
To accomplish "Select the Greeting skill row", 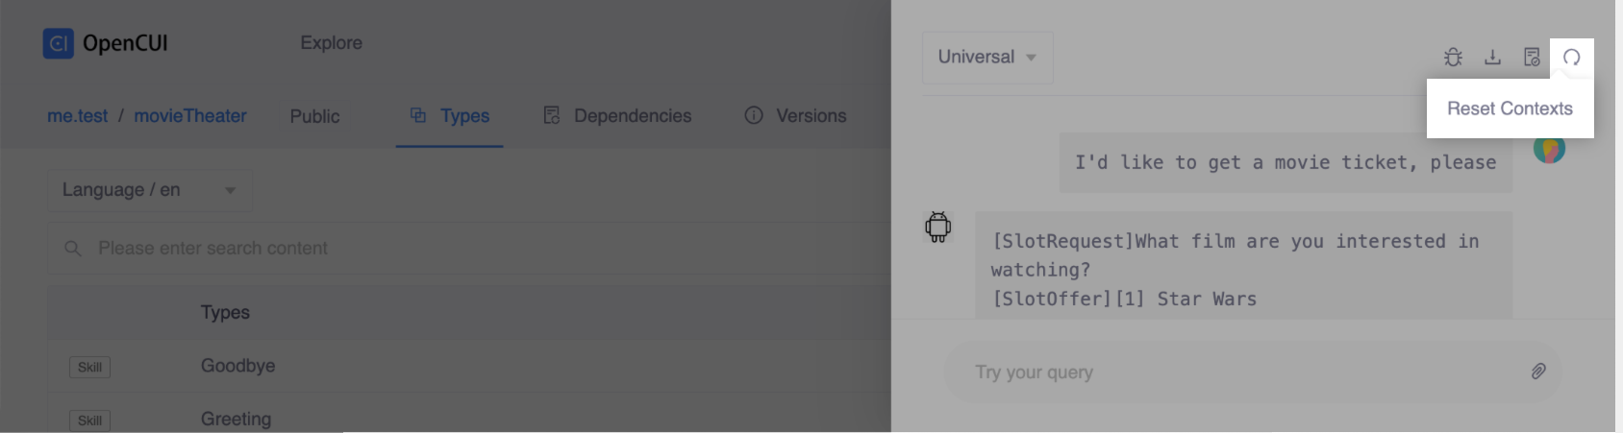I will coord(236,420).
